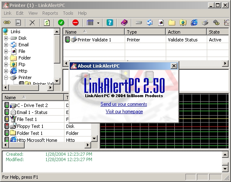
Task: Click the Send us your comments link
Action: point(124,104)
